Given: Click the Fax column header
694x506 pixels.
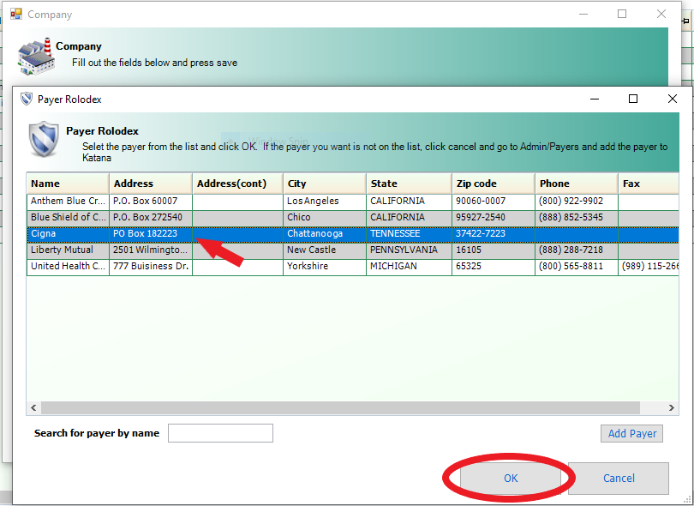Looking at the screenshot, I should [x=649, y=184].
